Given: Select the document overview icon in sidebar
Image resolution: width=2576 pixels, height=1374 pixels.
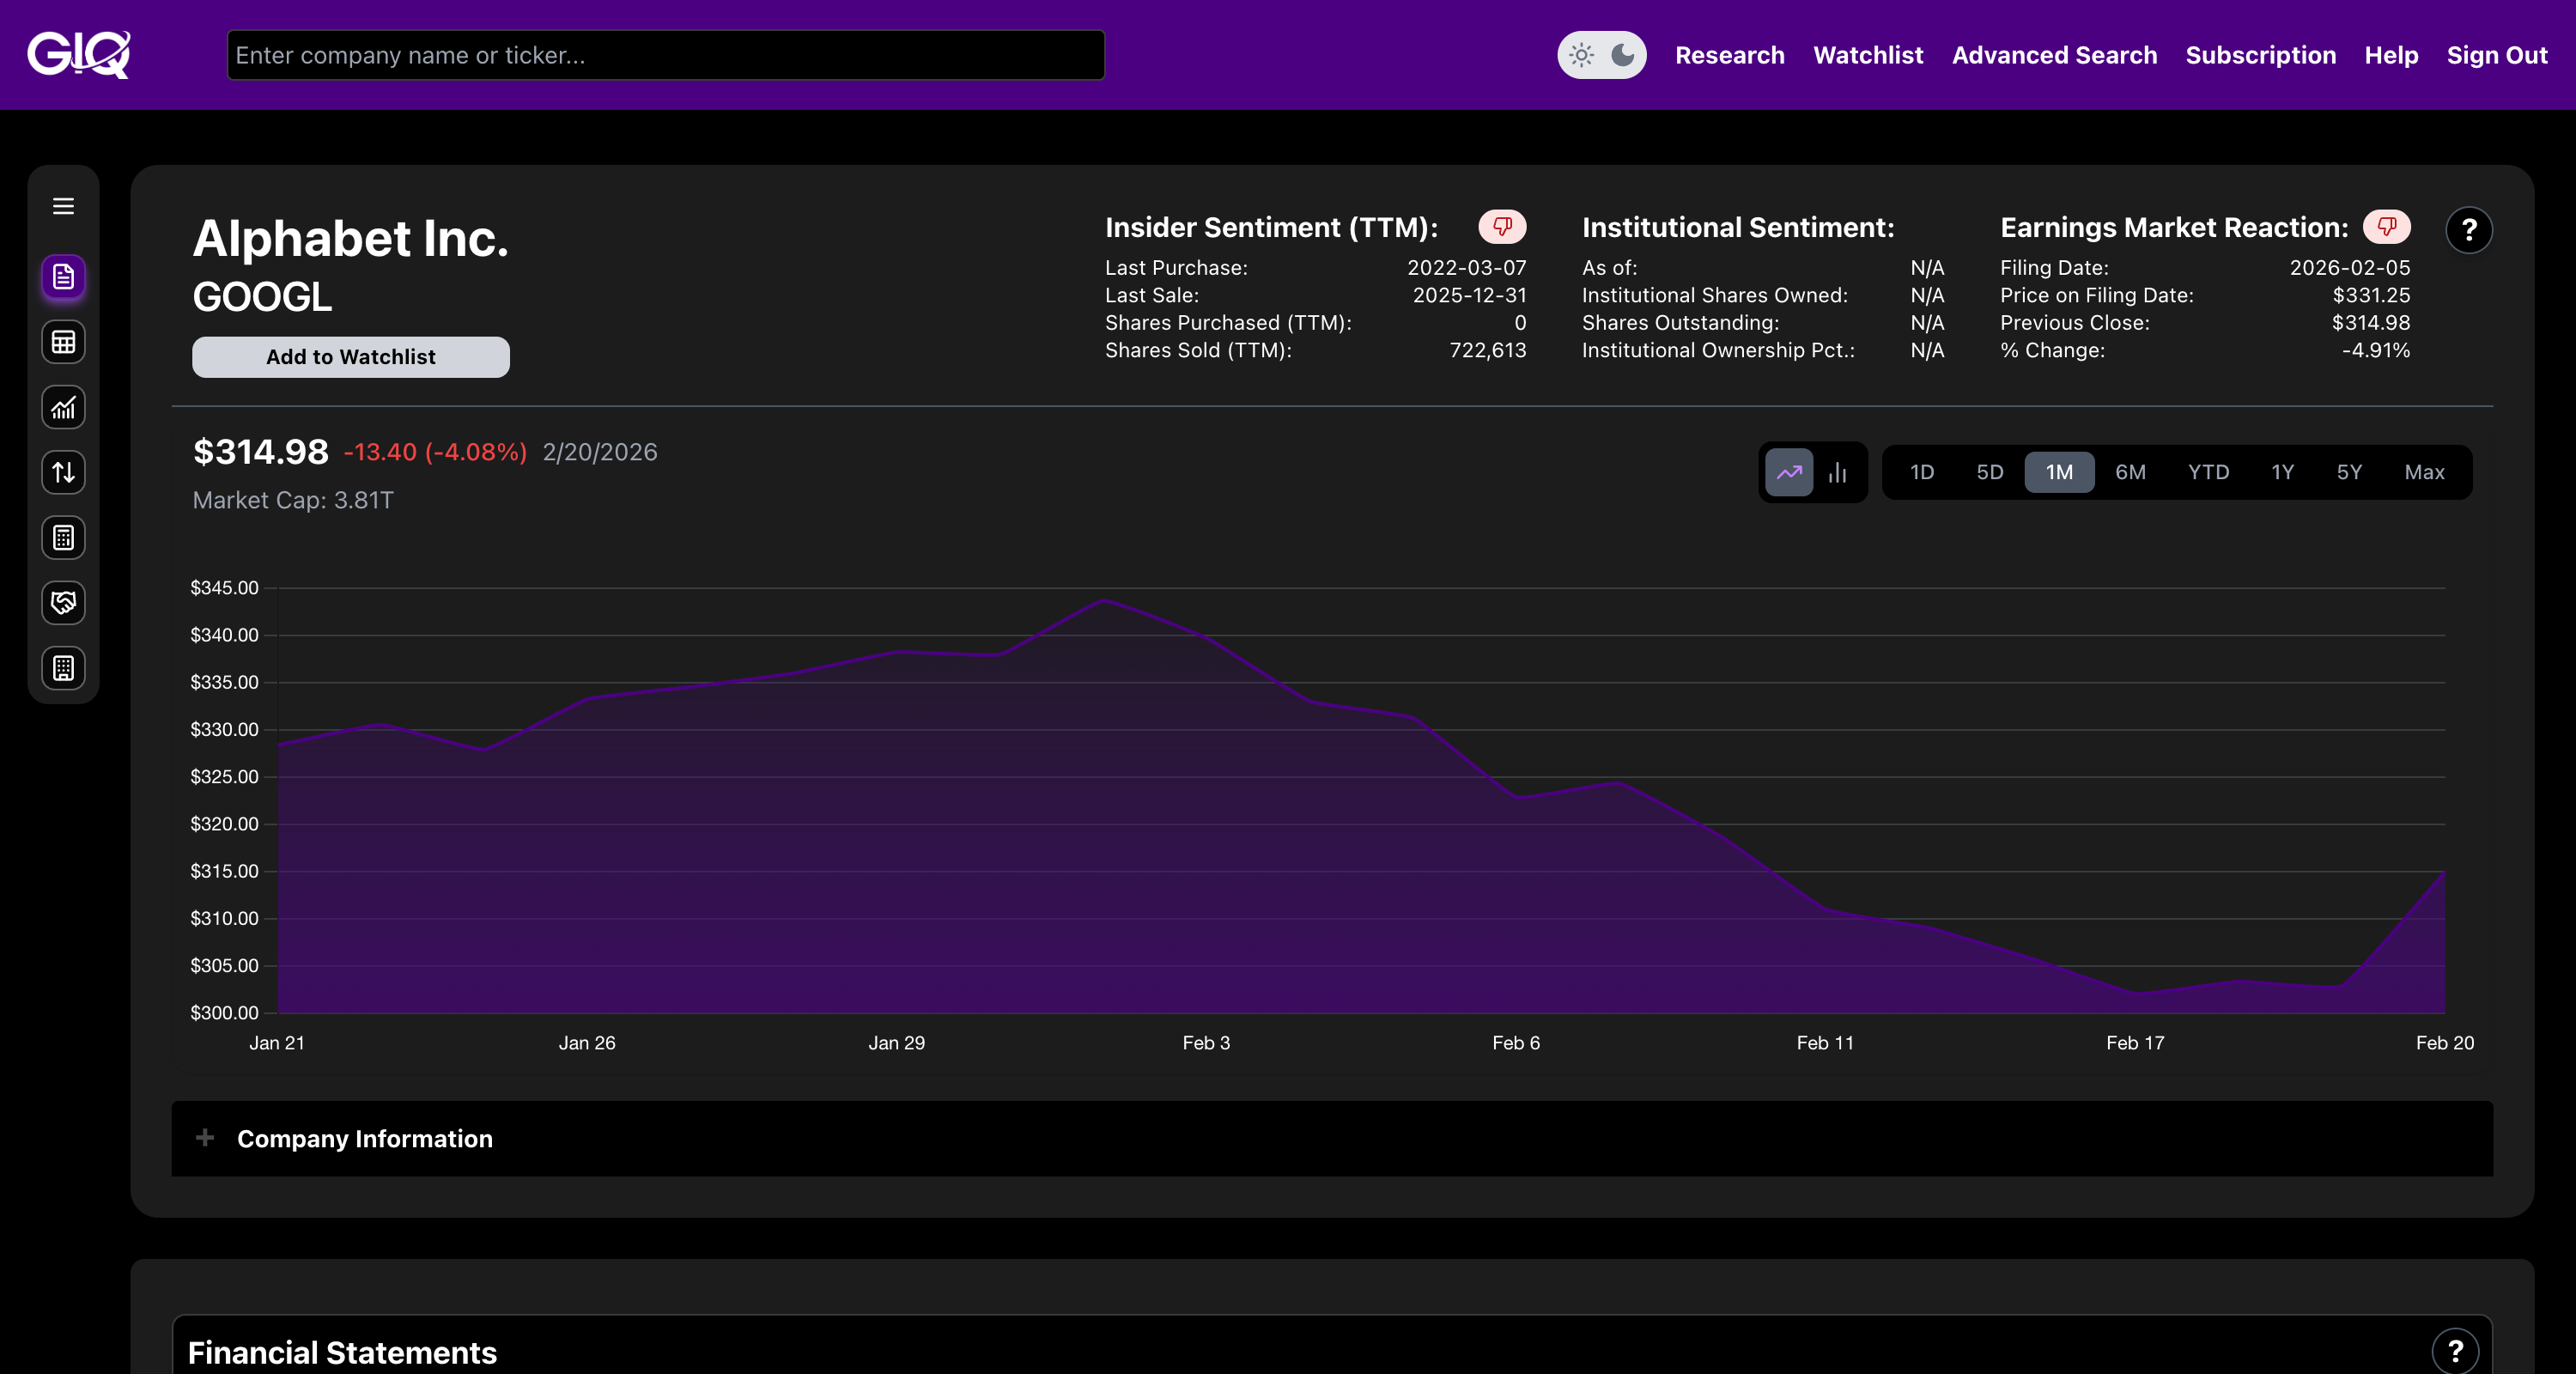Looking at the screenshot, I should pyautogui.click(x=63, y=277).
